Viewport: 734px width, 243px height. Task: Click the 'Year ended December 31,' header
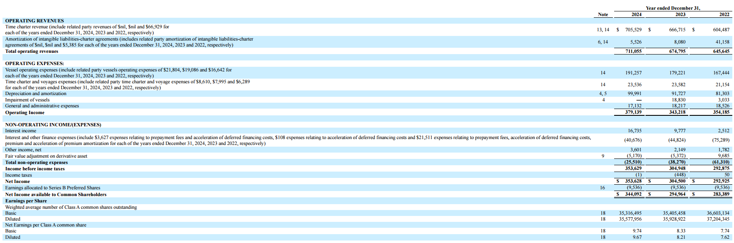click(673, 8)
